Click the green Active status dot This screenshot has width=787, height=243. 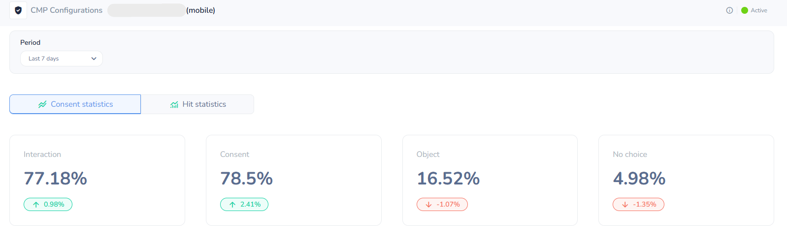(x=745, y=10)
